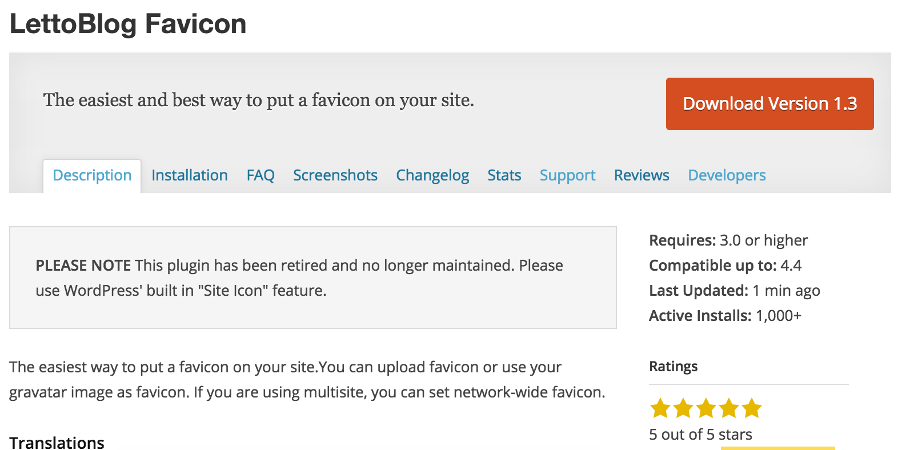
Task: Open the Description tab
Action: 92,175
